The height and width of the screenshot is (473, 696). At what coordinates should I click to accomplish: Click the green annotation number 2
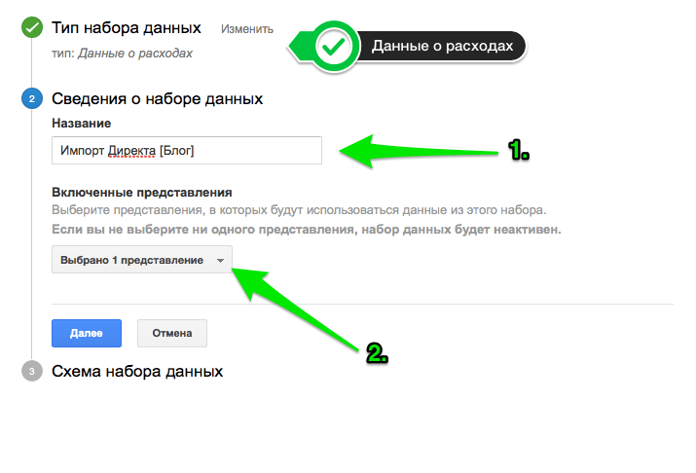tap(377, 353)
